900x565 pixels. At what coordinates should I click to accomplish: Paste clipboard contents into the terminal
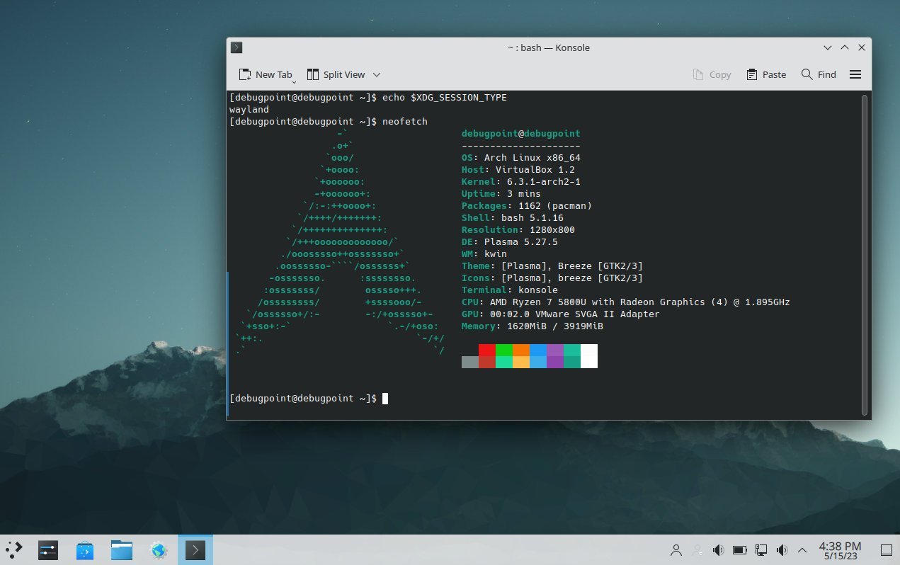pos(766,74)
